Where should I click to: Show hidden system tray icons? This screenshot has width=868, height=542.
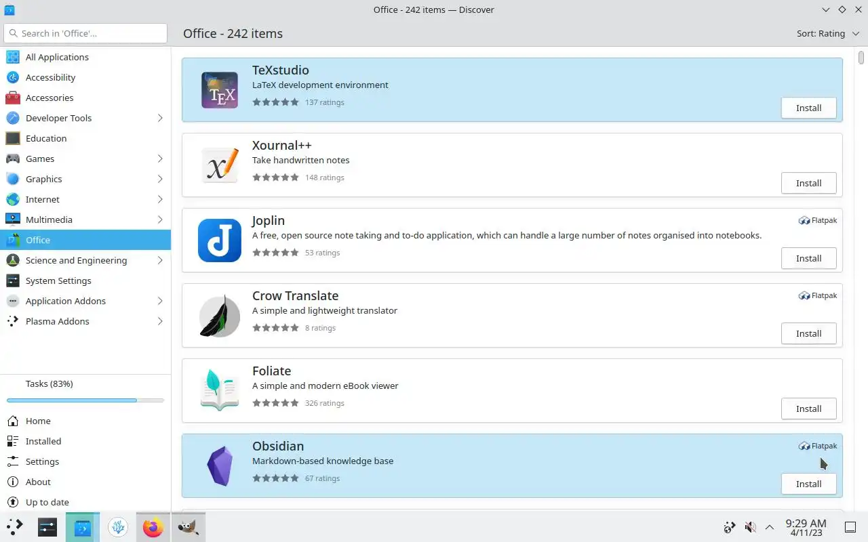tap(770, 527)
